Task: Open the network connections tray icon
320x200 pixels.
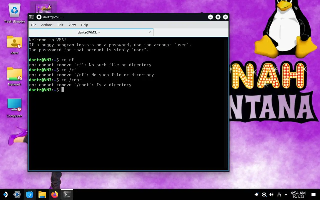Action: click(x=279, y=194)
